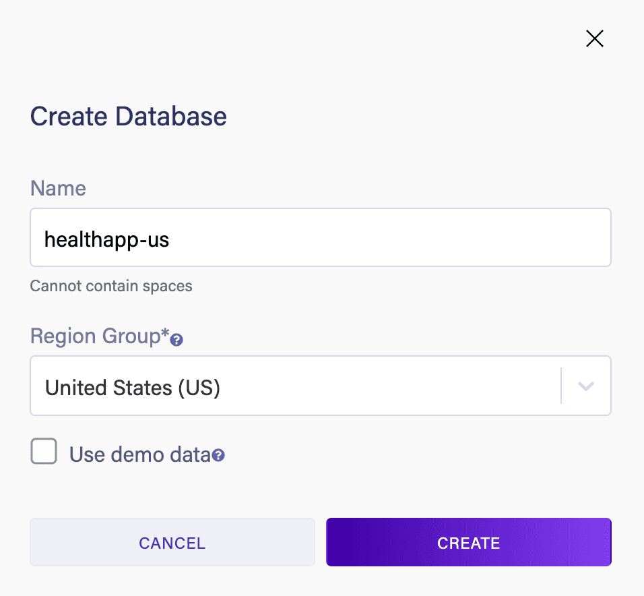Click the 'Create Database' dialog heading
Viewport: 644px width, 596px height.
click(128, 117)
